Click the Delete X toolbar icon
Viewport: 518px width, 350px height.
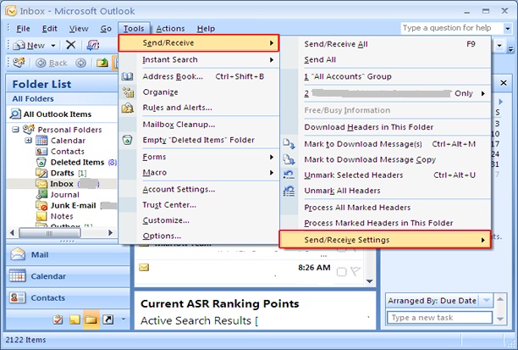[x=71, y=45]
